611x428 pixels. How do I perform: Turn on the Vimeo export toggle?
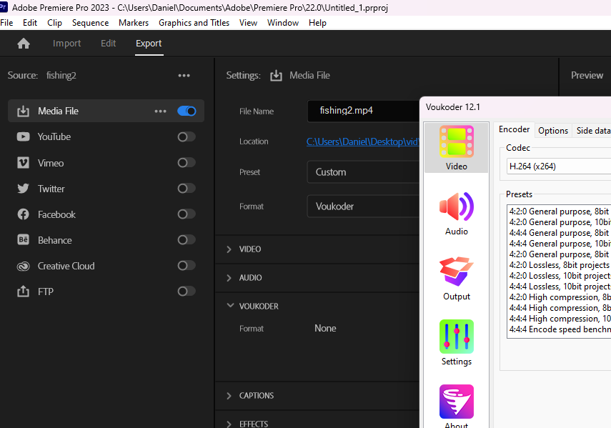point(187,163)
